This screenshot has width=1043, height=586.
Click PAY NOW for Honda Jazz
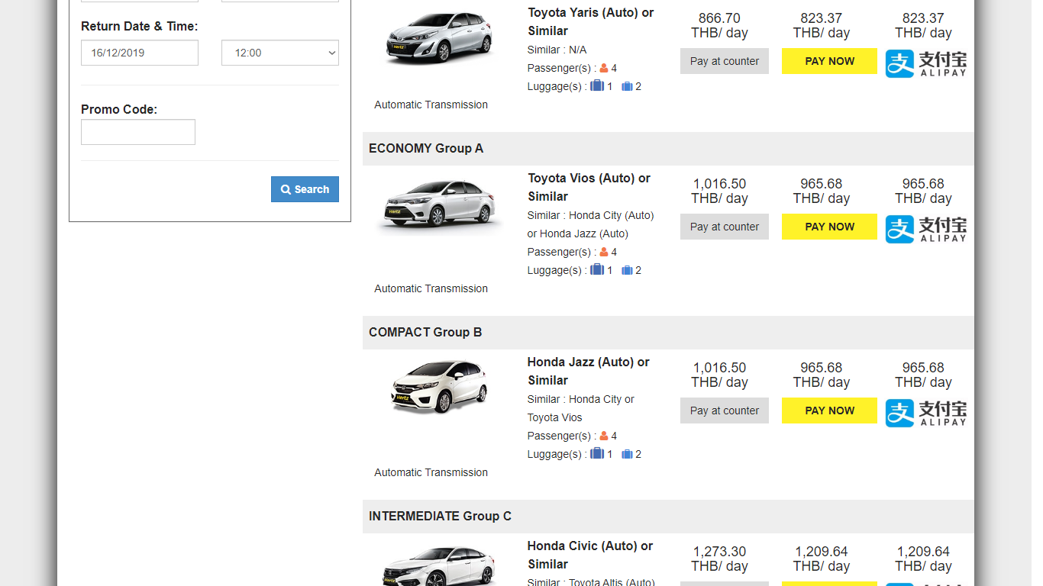tap(830, 411)
